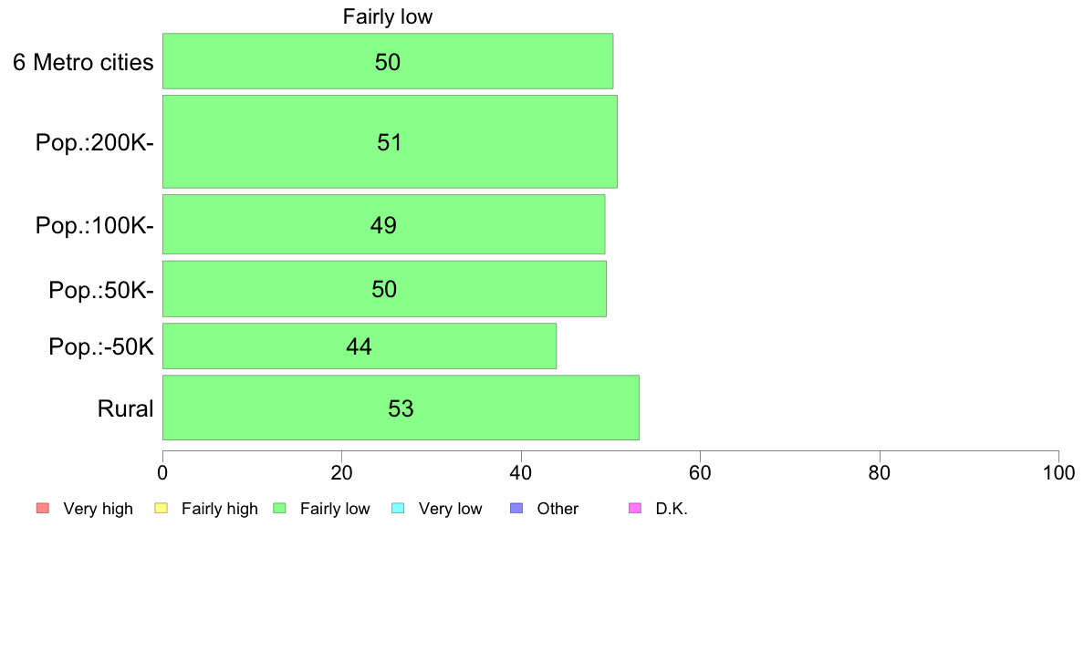
Task: Click the Very high legend text
Action: pyautogui.click(x=99, y=510)
